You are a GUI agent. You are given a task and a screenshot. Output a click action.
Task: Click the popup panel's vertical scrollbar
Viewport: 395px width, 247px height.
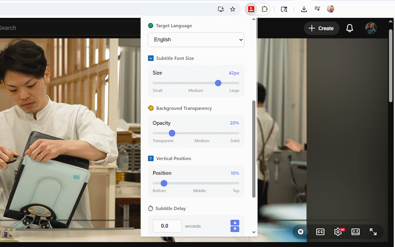[254, 149]
